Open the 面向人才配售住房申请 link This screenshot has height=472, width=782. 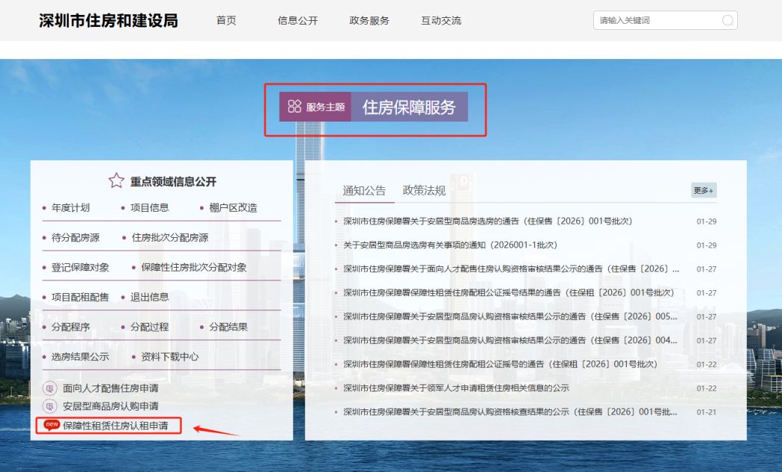click(x=110, y=388)
